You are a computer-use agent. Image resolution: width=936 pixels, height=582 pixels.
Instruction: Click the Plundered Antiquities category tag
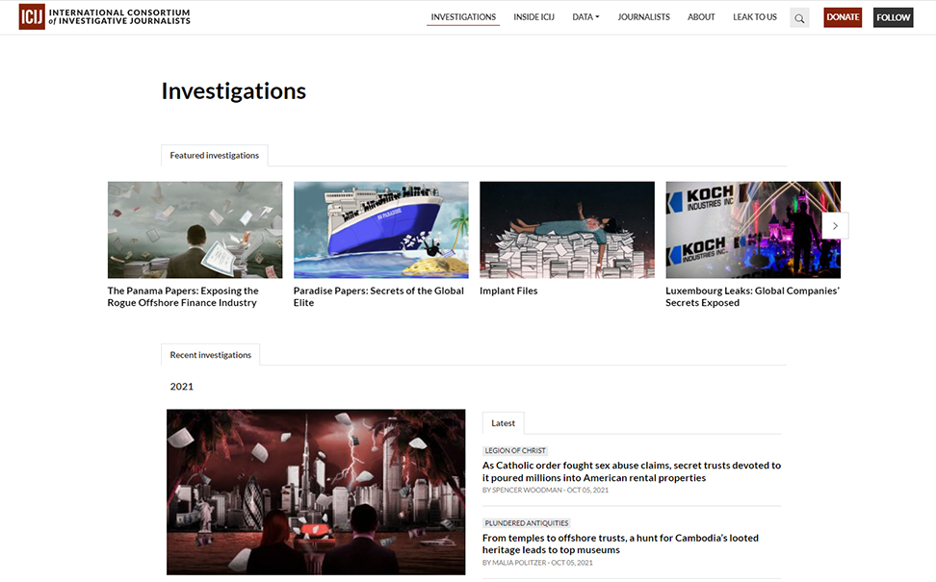(x=527, y=523)
